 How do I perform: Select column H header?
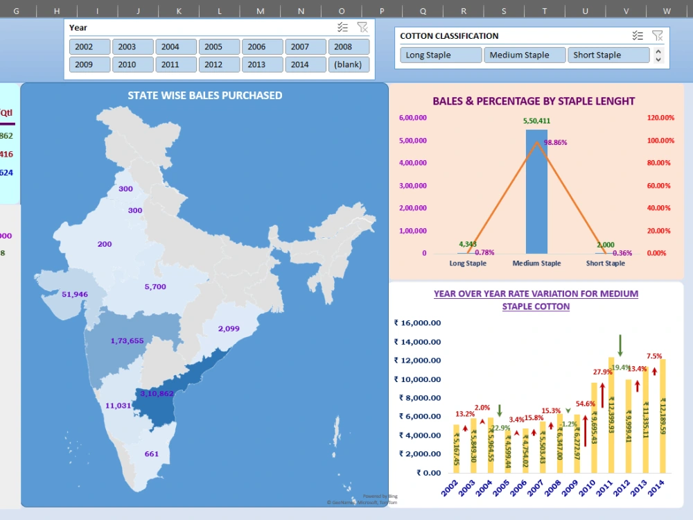tap(57, 10)
